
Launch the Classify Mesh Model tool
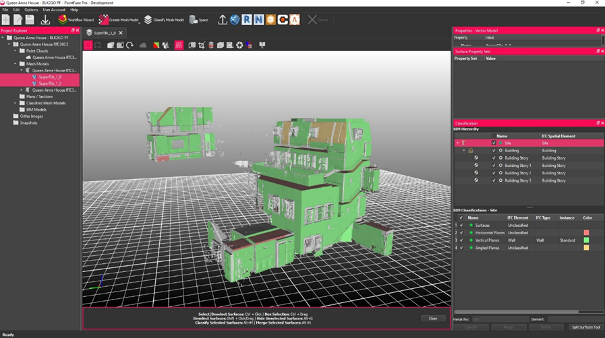(163, 20)
